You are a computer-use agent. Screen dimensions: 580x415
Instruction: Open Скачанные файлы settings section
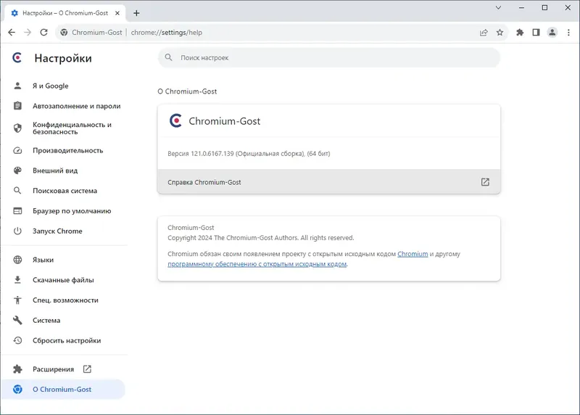[63, 280]
